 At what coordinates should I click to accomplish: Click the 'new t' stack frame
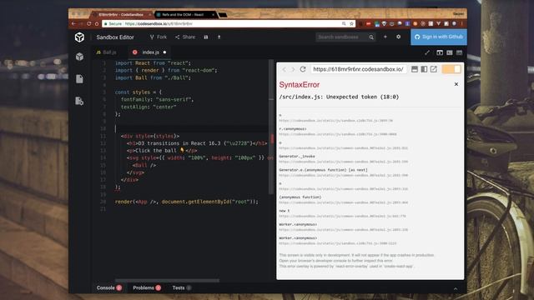(x=284, y=211)
